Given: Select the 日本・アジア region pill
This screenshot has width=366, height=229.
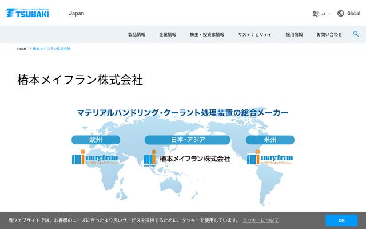Looking at the screenshot, I should 188,140.
